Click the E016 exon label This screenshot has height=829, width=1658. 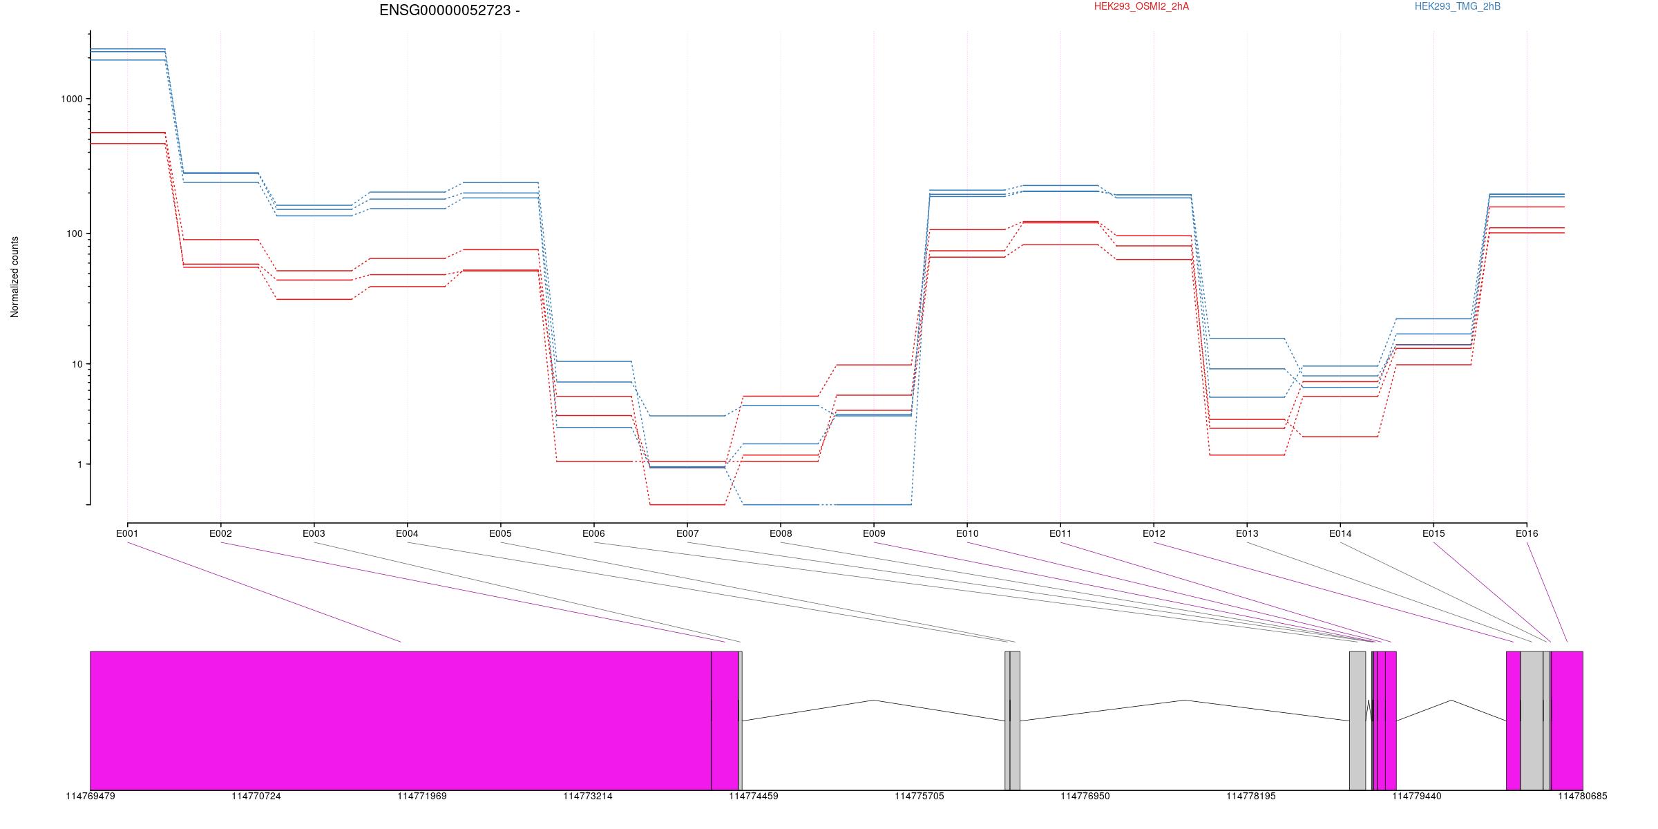[1527, 533]
